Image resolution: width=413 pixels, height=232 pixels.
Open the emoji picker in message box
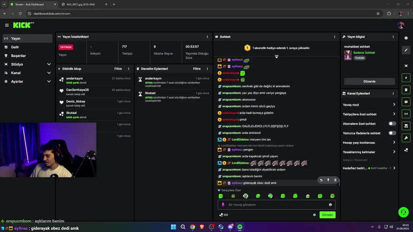pos(330,205)
